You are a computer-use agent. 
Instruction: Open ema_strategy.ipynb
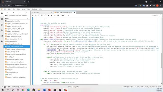click(x=13, y=52)
